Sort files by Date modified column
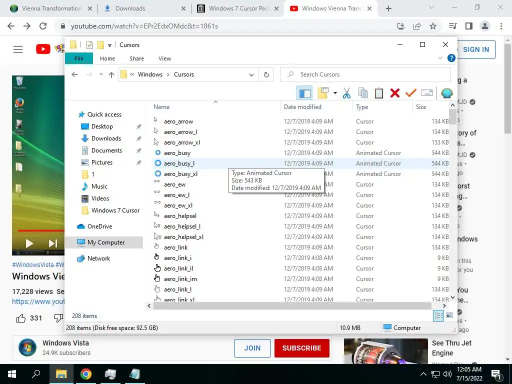 tap(302, 107)
